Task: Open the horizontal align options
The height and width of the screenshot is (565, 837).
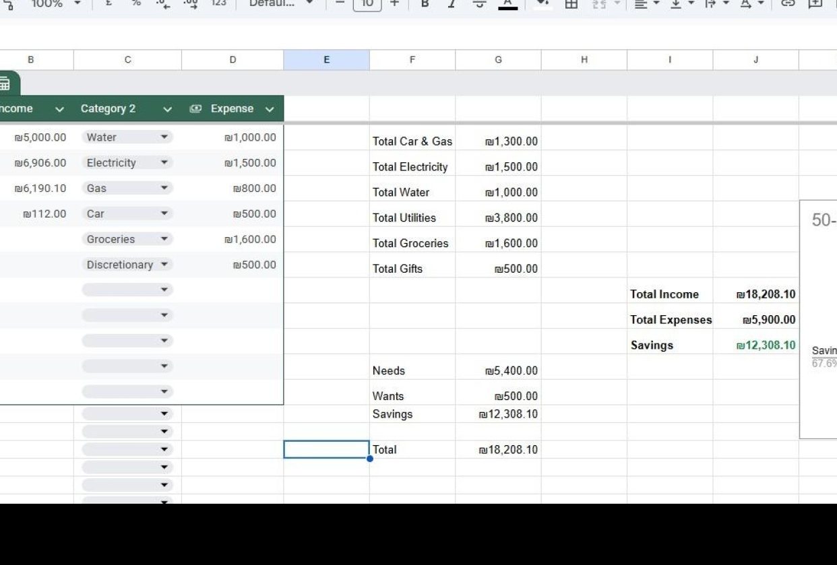Action: [645, 3]
